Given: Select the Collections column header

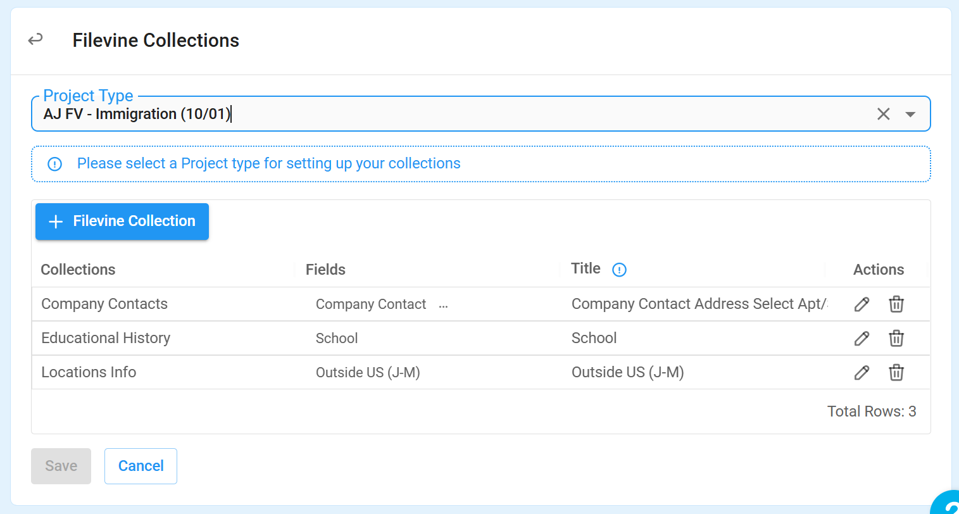Looking at the screenshot, I should pos(78,270).
